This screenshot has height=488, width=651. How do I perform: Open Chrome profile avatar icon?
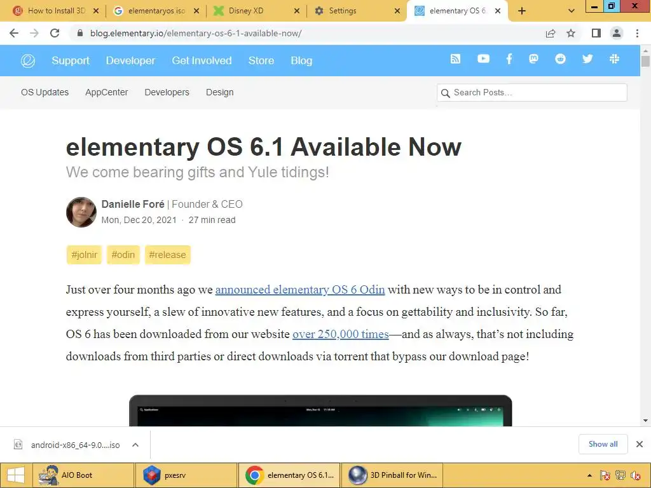tap(617, 33)
